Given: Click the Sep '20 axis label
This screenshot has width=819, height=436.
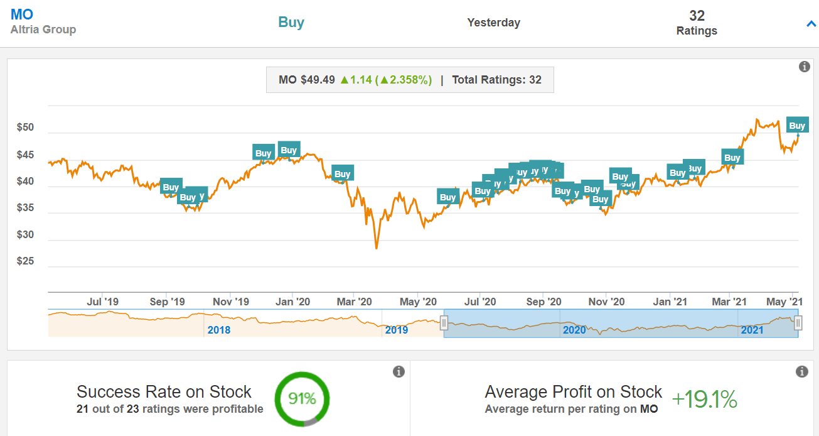Looking at the screenshot, I should pyautogui.click(x=543, y=302).
